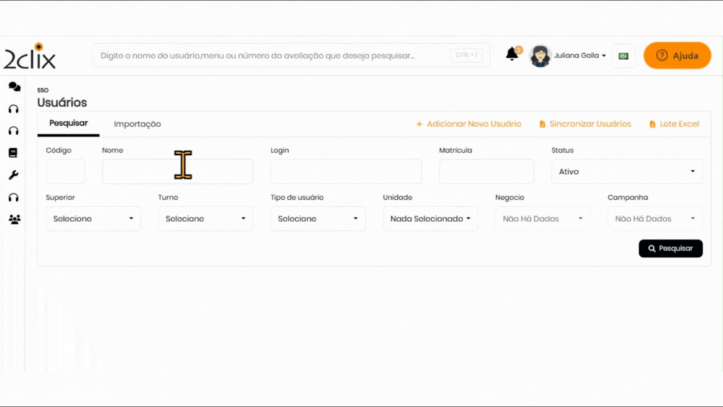Image resolution: width=723 pixels, height=407 pixels.
Task: Click the Brazil flag language button
Action: click(x=623, y=56)
